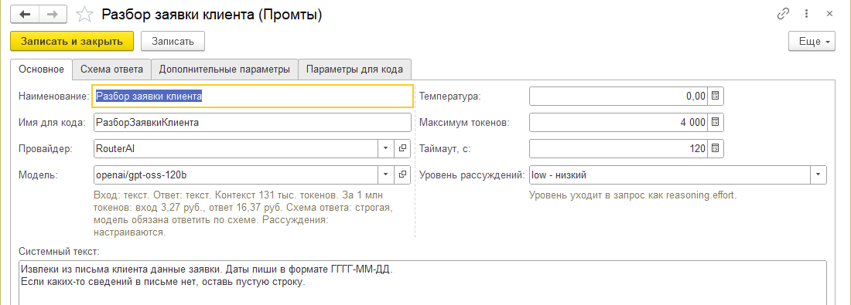Click the Наименование label
This screenshot has width=851, height=305.
[x=53, y=97]
